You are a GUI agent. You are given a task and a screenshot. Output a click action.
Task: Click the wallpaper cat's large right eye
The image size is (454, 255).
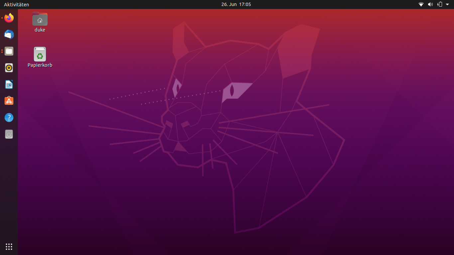233,91
